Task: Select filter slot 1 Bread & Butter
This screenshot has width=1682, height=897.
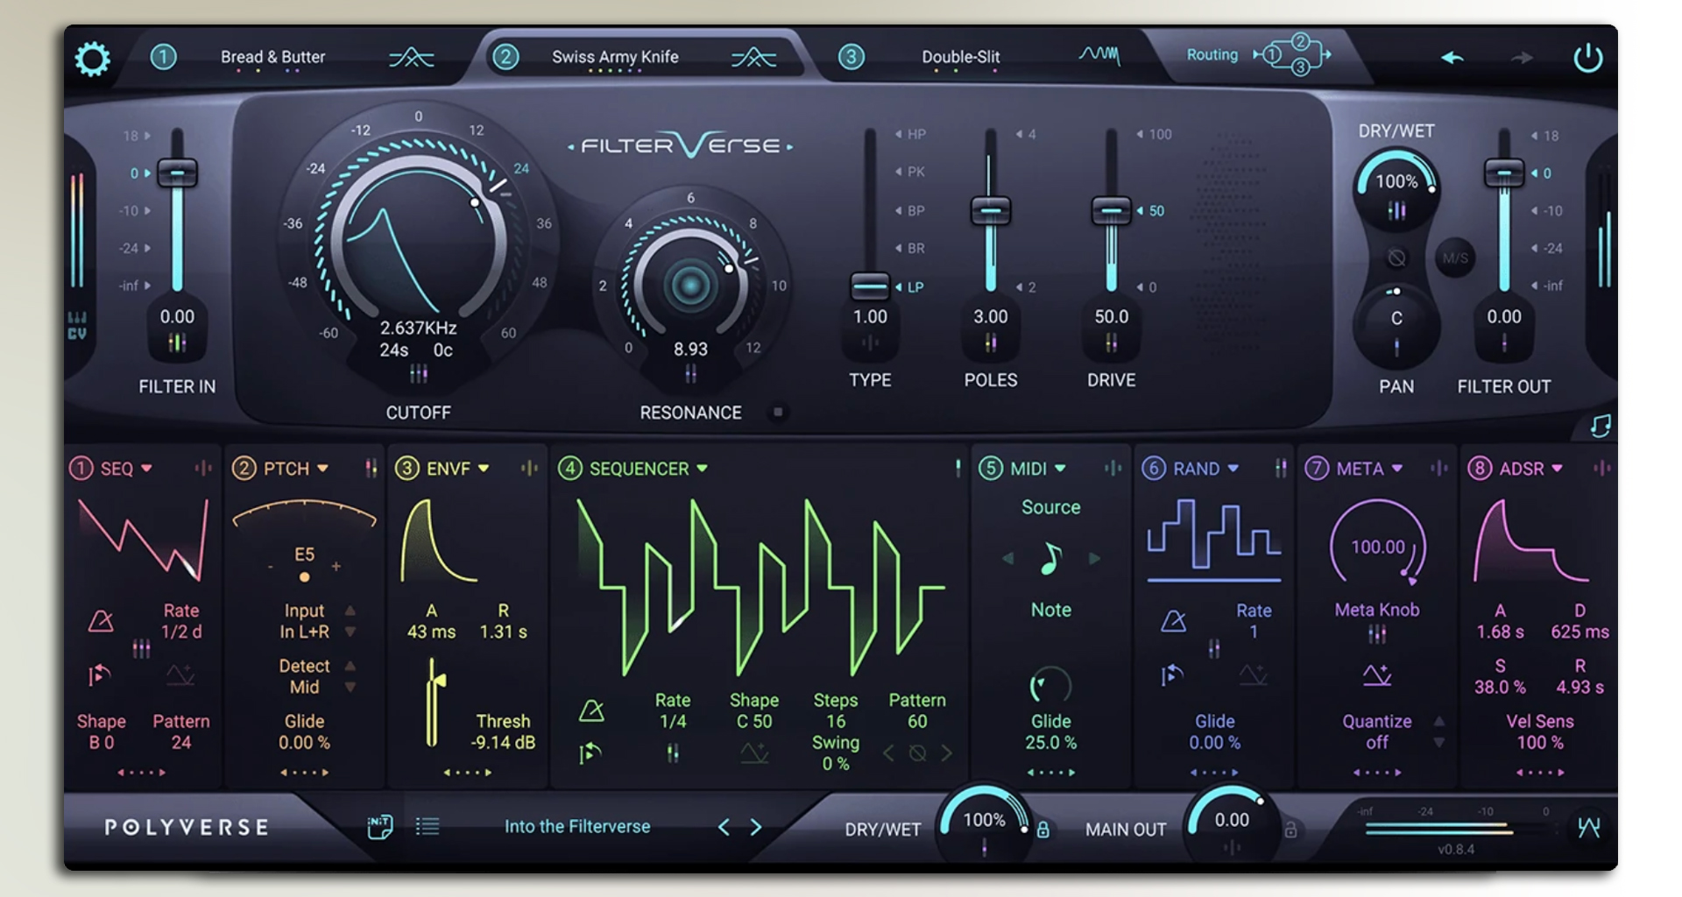Action: point(272,57)
